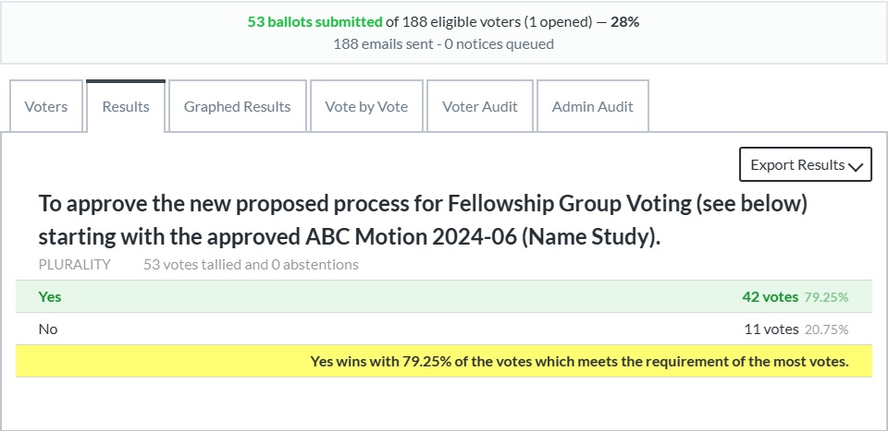888x431 pixels.
Task: Select the Vote by Vote tab
Action: [x=366, y=106]
